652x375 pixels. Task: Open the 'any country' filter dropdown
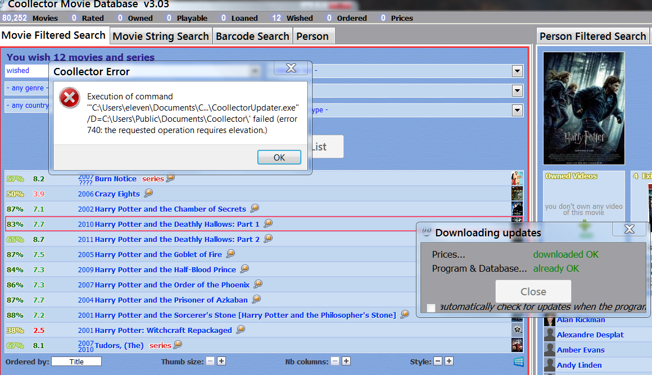pos(26,106)
